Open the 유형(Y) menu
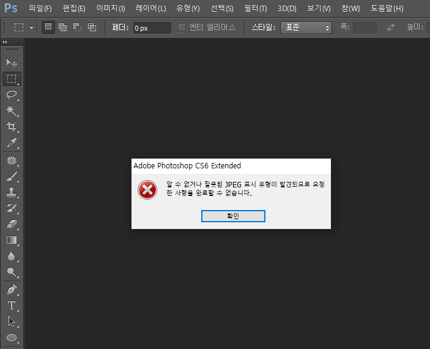The image size is (430, 349). (x=188, y=9)
